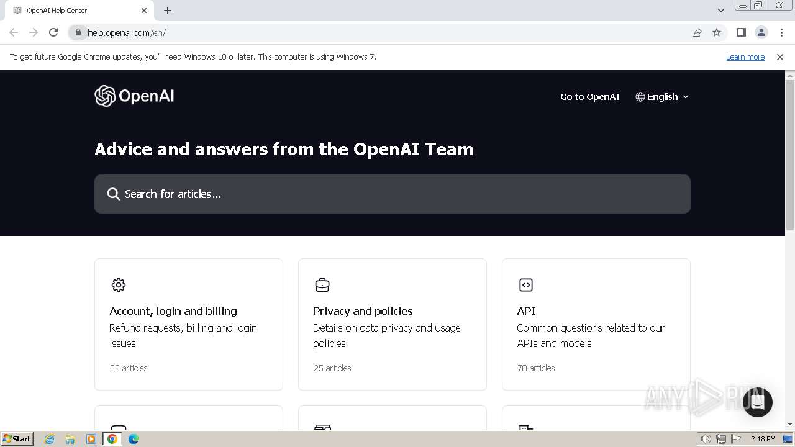Screen dimensions: 795x447
Task: Click the code bracket icon on API card
Action: pyautogui.click(x=526, y=285)
